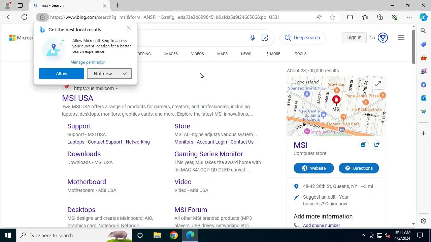Open the MORE search filters
This screenshot has height=242, width=431.
click(273, 54)
